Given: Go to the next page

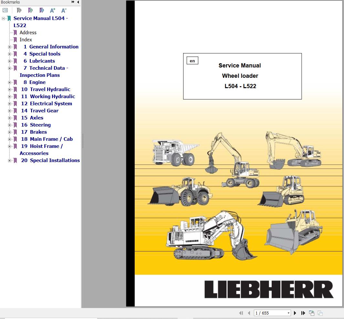Looking at the screenshot, I should [295, 313].
